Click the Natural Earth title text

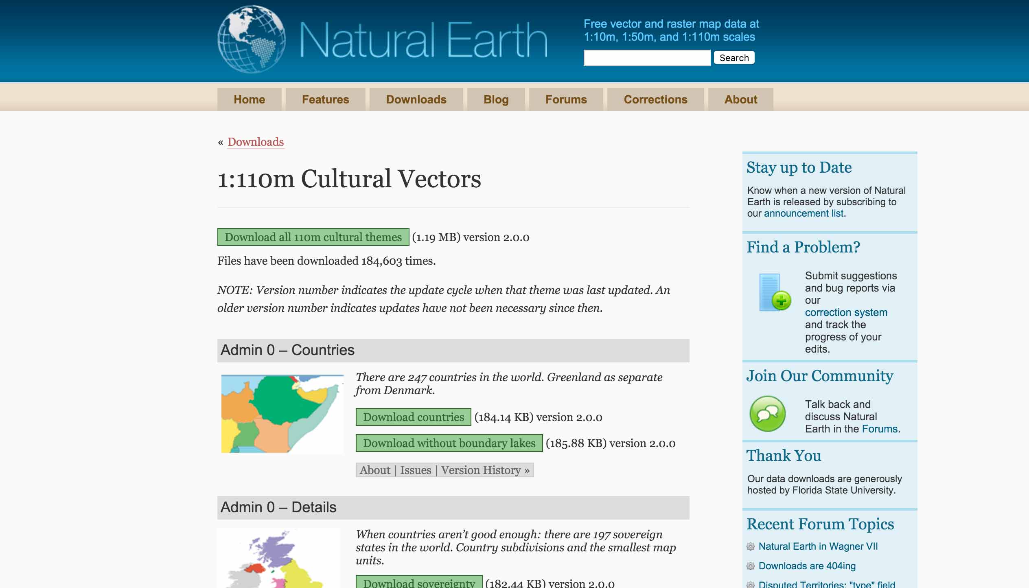point(424,40)
